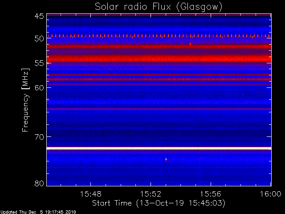Click the small red spot on the 52 MHz band
Viewport: 285px width, 214px height.
190,45
